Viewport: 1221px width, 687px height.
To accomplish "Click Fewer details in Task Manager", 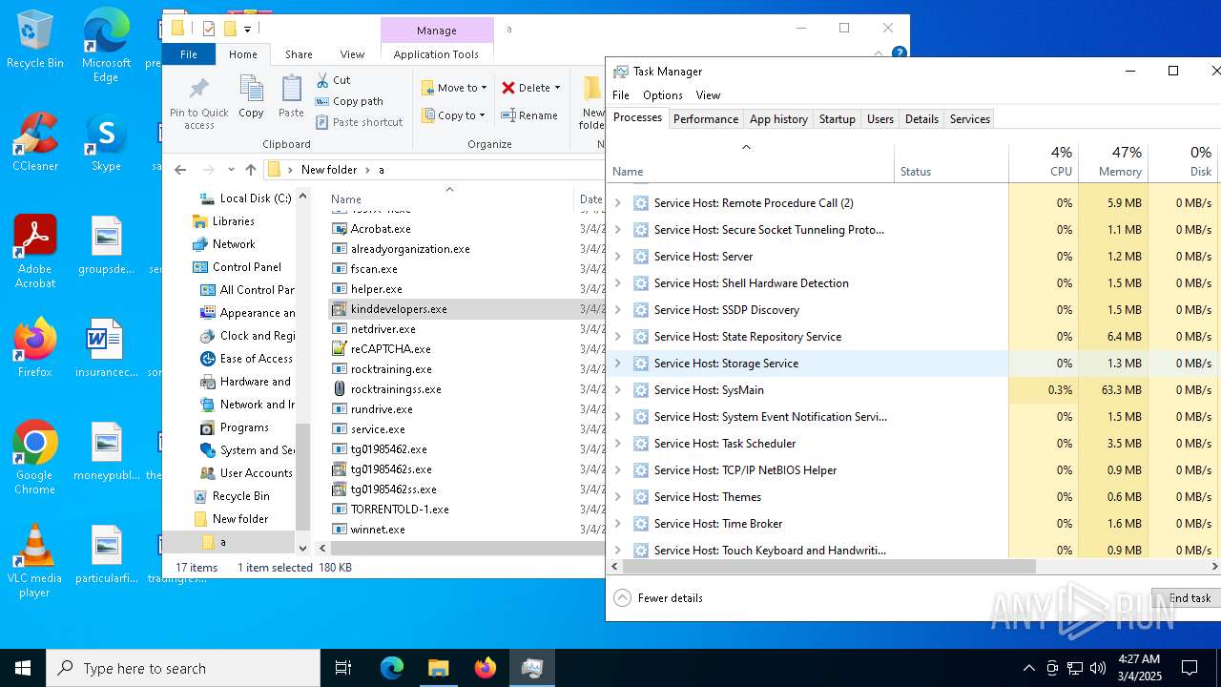I will pos(659,598).
